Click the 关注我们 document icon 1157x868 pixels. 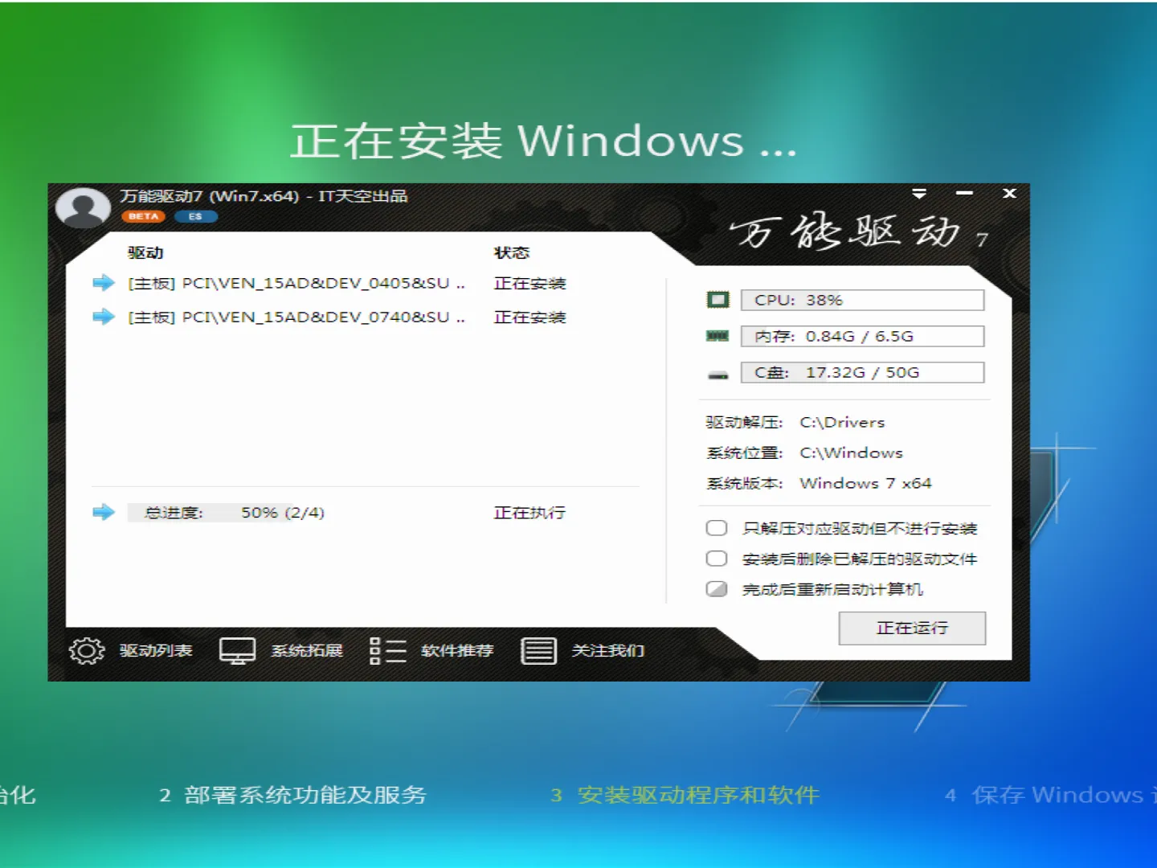click(538, 650)
